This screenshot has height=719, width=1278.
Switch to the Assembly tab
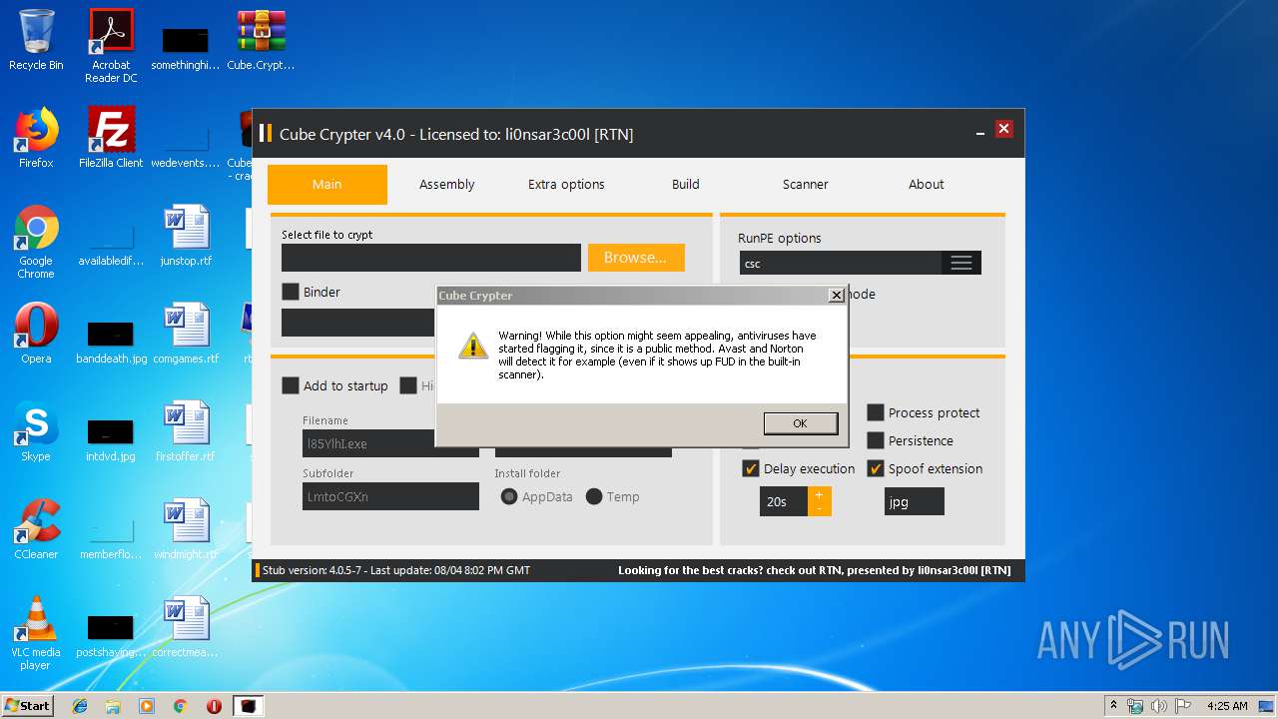pyautogui.click(x=447, y=184)
